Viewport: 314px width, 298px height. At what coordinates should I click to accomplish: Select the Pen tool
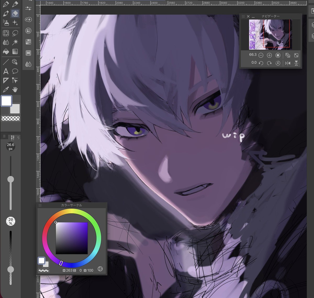click(5, 4)
